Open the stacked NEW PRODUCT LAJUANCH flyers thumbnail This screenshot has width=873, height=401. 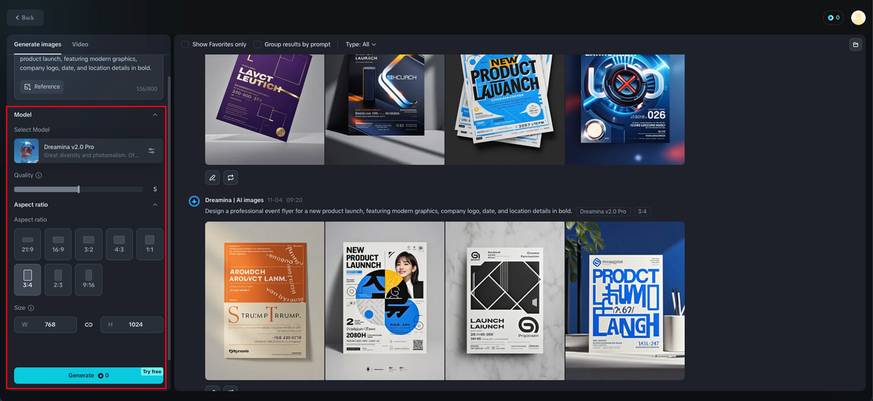click(505, 110)
